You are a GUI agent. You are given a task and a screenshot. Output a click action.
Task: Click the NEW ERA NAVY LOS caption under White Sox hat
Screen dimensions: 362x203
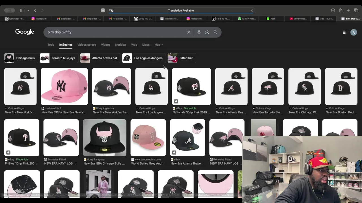(x=60, y=164)
